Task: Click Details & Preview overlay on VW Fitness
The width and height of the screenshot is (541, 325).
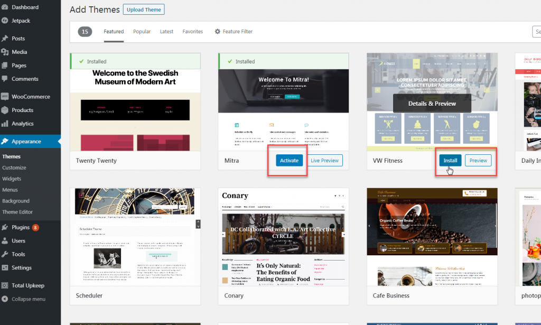Action: tap(432, 103)
